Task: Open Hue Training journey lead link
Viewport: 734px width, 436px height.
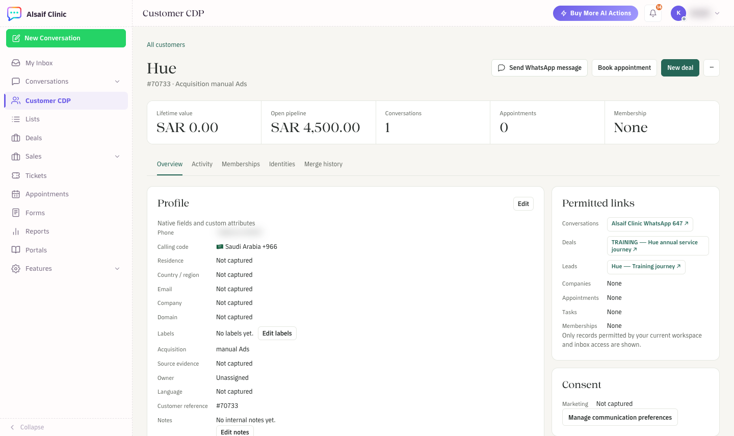Action: click(x=646, y=267)
